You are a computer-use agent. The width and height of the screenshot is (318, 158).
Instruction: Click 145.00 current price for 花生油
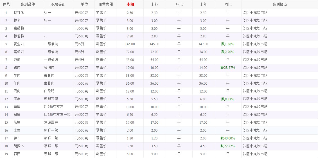[x=130, y=44]
